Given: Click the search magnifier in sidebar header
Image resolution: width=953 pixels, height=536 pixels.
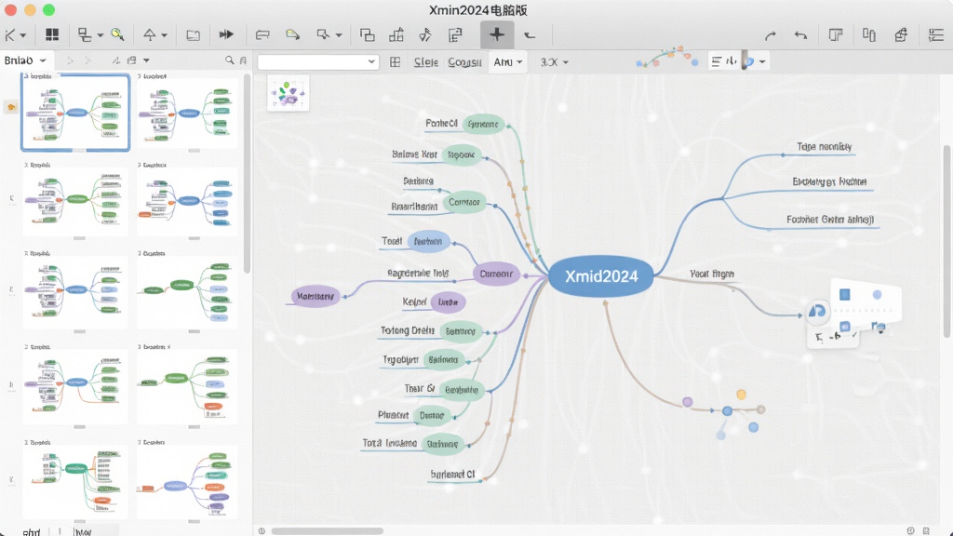Looking at the screenshot, I should (229, 60).
